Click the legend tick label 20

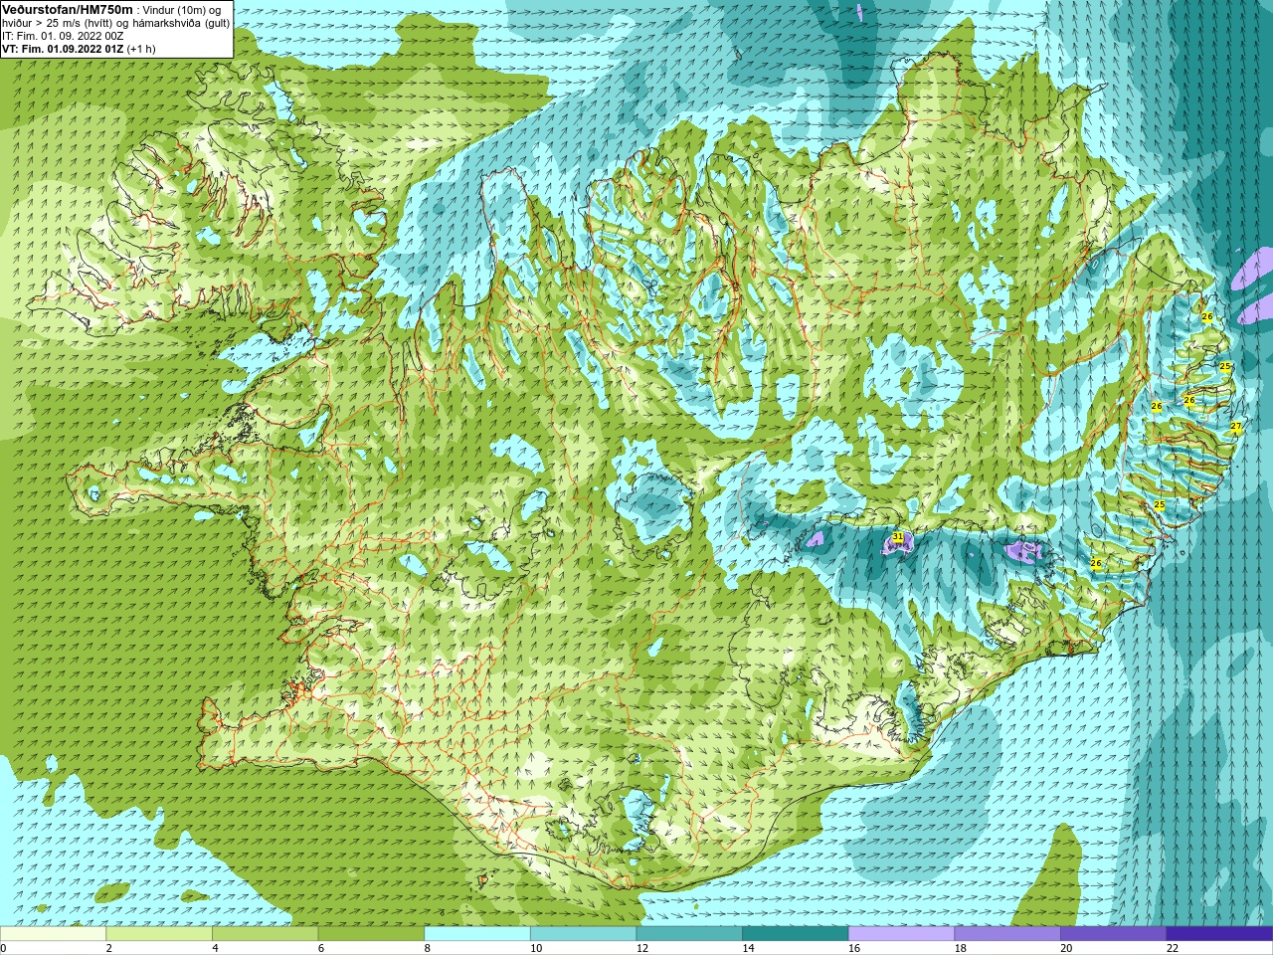[x=1067, y=948]
